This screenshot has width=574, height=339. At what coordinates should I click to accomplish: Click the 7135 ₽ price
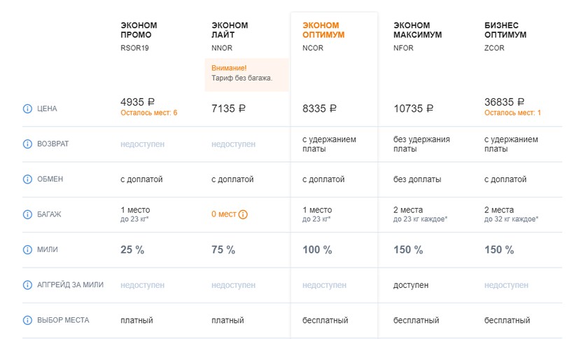click(x=228, y=109)
